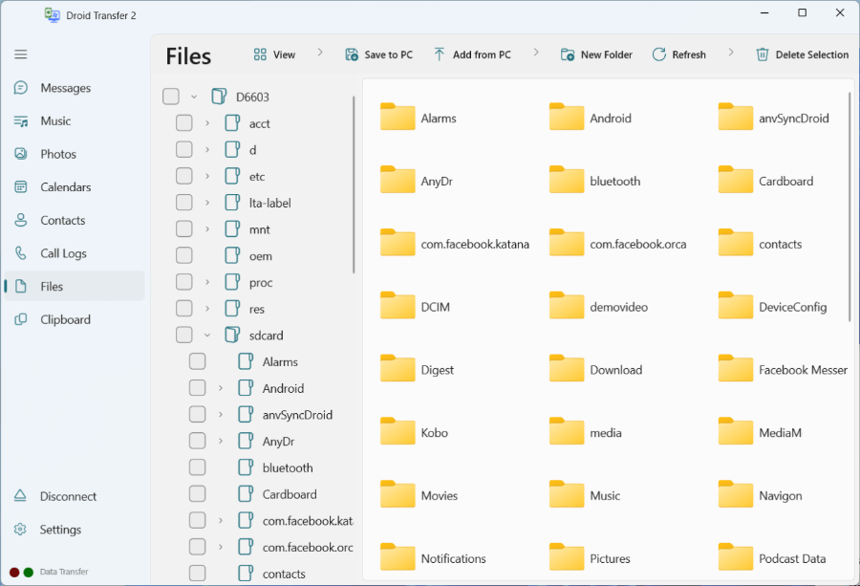Viewport: 860px width, 586px height.
Task: Open Settings via the gear icon
Action: (20, 530)
